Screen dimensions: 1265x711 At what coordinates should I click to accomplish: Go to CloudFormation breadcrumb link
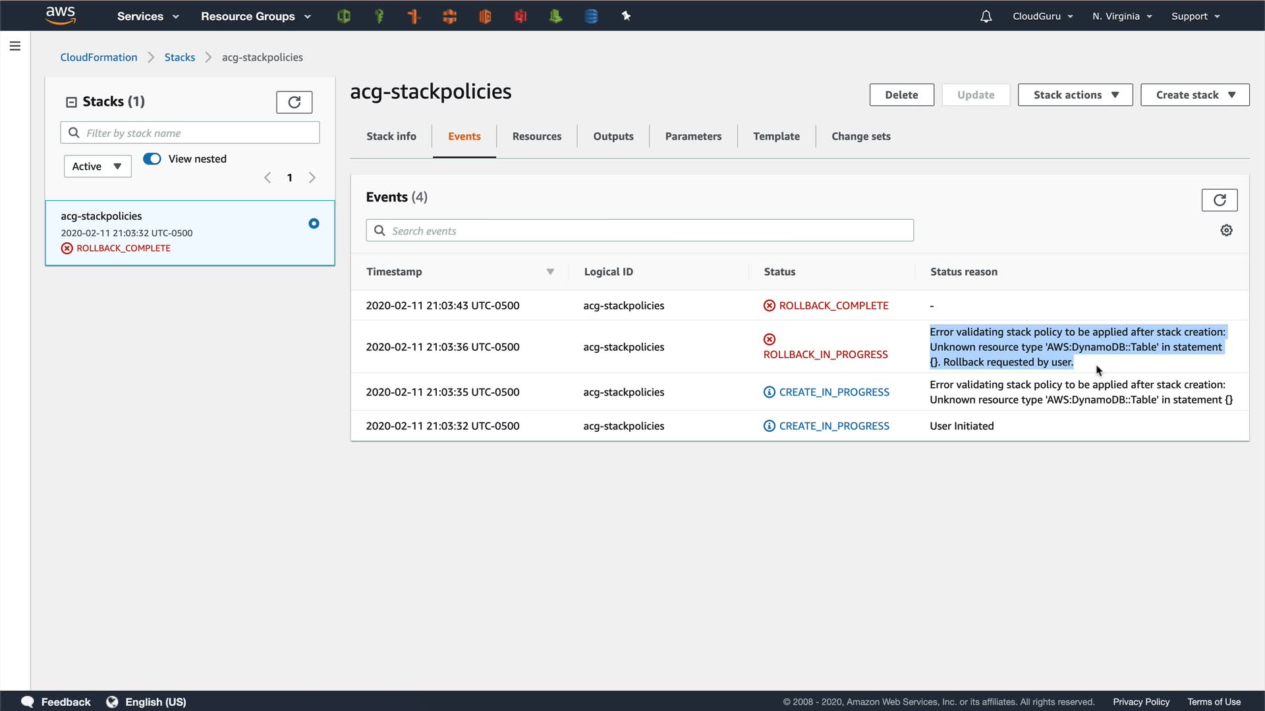point(99,57)
